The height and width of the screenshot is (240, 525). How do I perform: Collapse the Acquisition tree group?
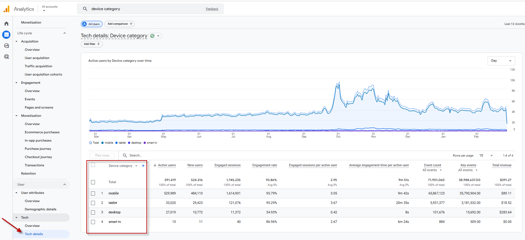pyautogui.click(x=17, y=41)
